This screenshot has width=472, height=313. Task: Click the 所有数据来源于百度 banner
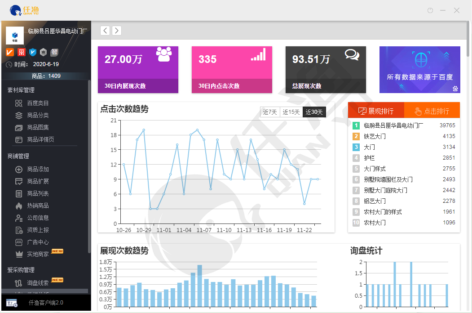(x=419, y=70)
